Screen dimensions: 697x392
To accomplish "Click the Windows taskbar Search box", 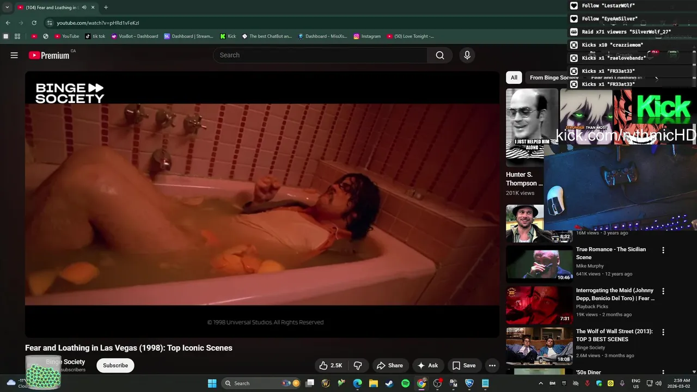I will click(x=261, y=383).
